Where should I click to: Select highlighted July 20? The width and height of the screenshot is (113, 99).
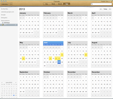point(86,55)
